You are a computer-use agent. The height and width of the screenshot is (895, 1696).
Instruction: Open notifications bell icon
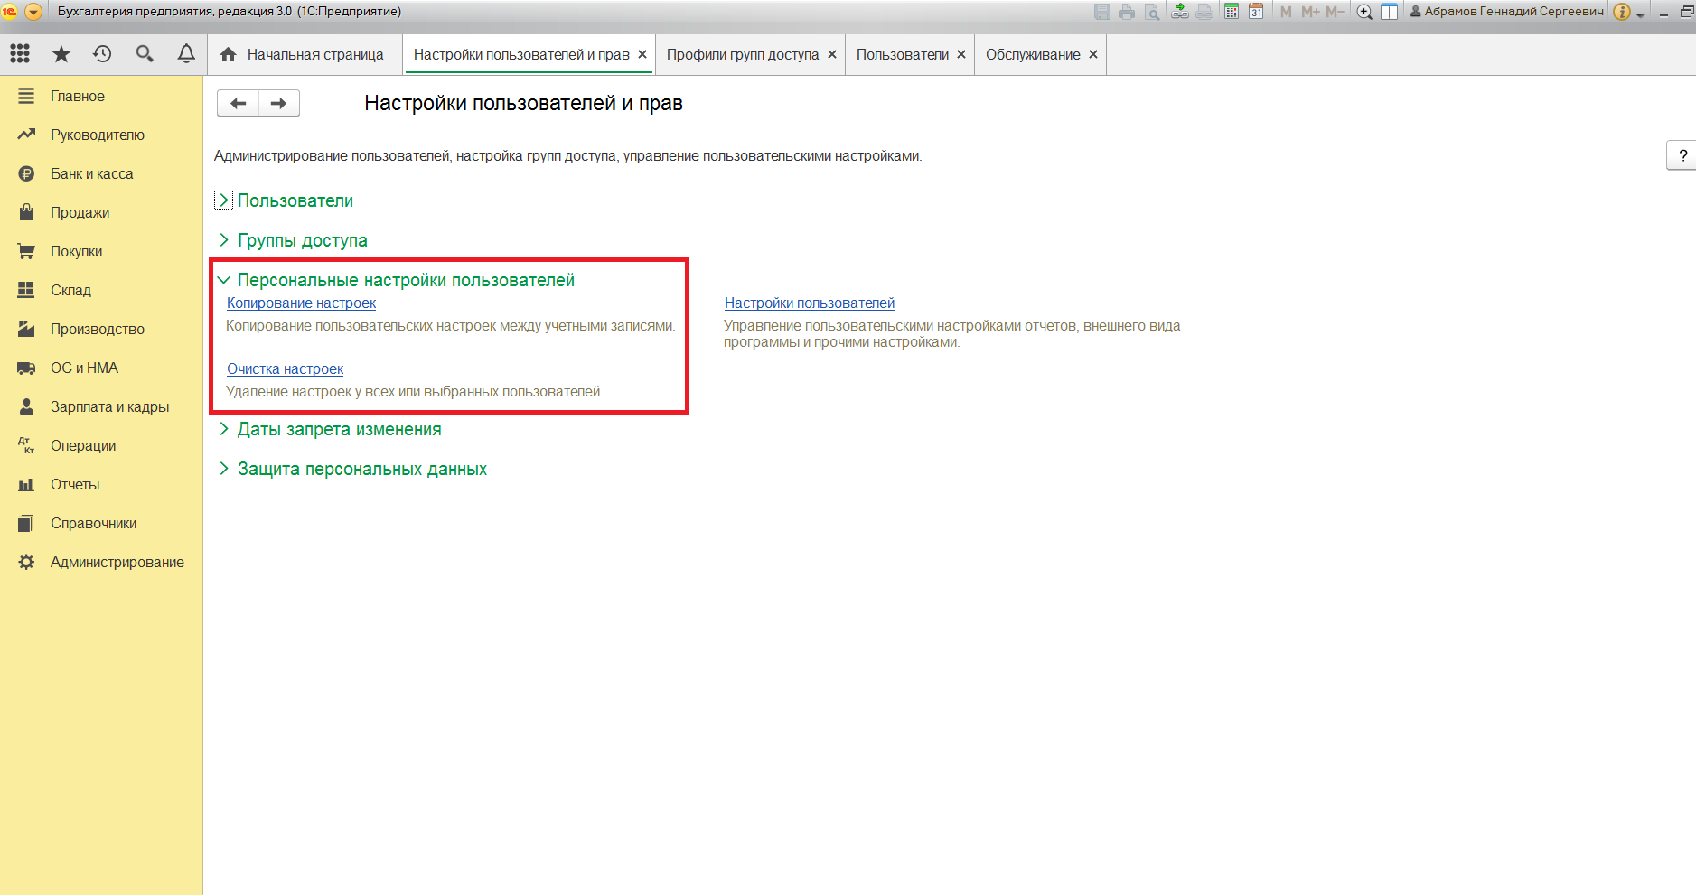(x=186, y=54)
